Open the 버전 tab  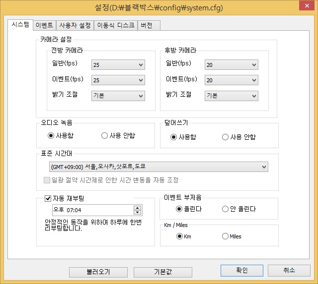pos(147,25)
